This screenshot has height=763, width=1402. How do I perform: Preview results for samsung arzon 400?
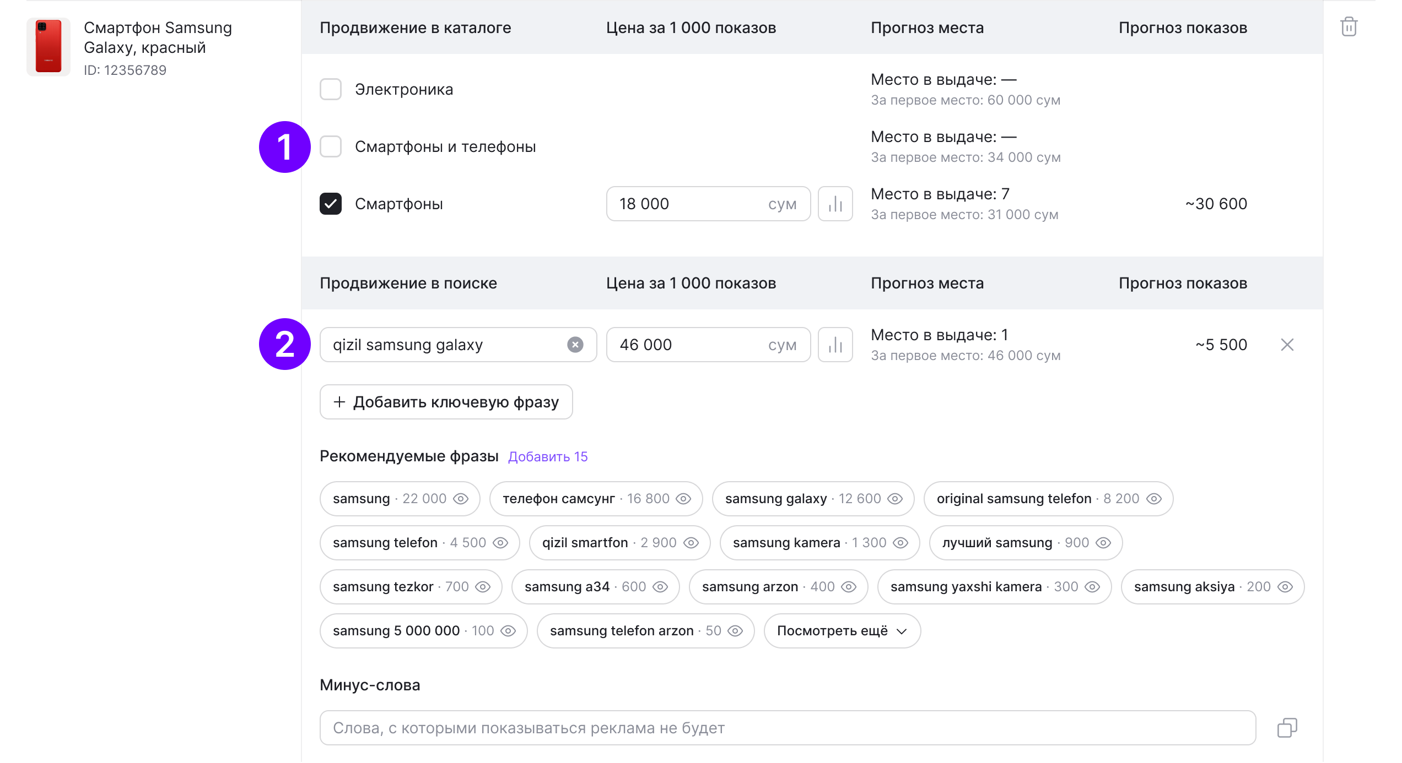click(x=849, y=587)
